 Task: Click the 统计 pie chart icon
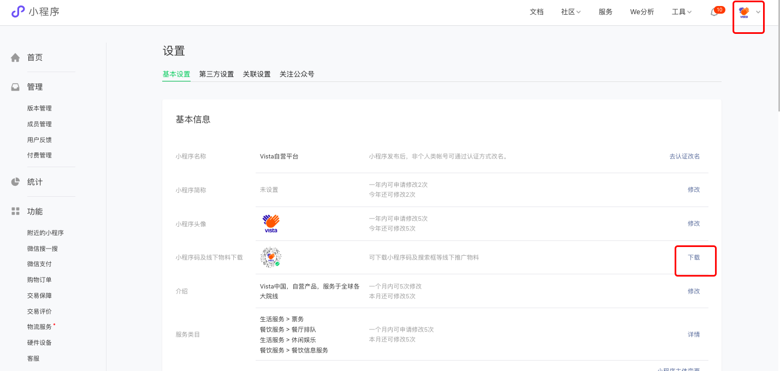(x=15, y=182)
